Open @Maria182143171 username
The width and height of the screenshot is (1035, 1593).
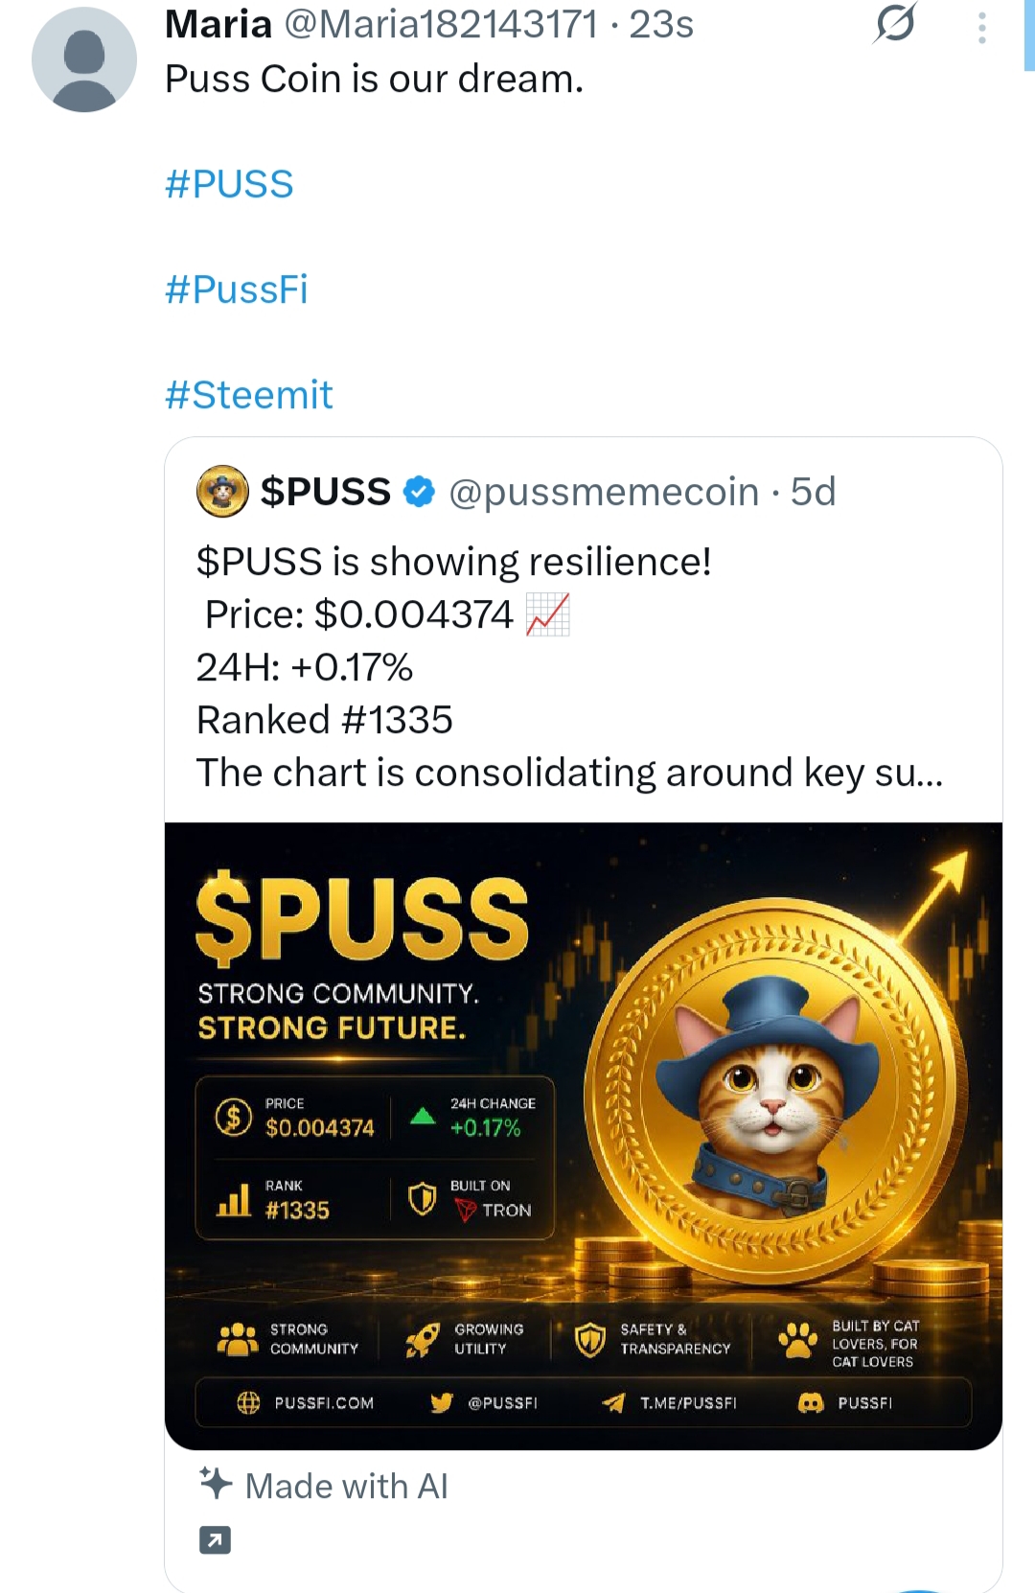coord(442,24)
